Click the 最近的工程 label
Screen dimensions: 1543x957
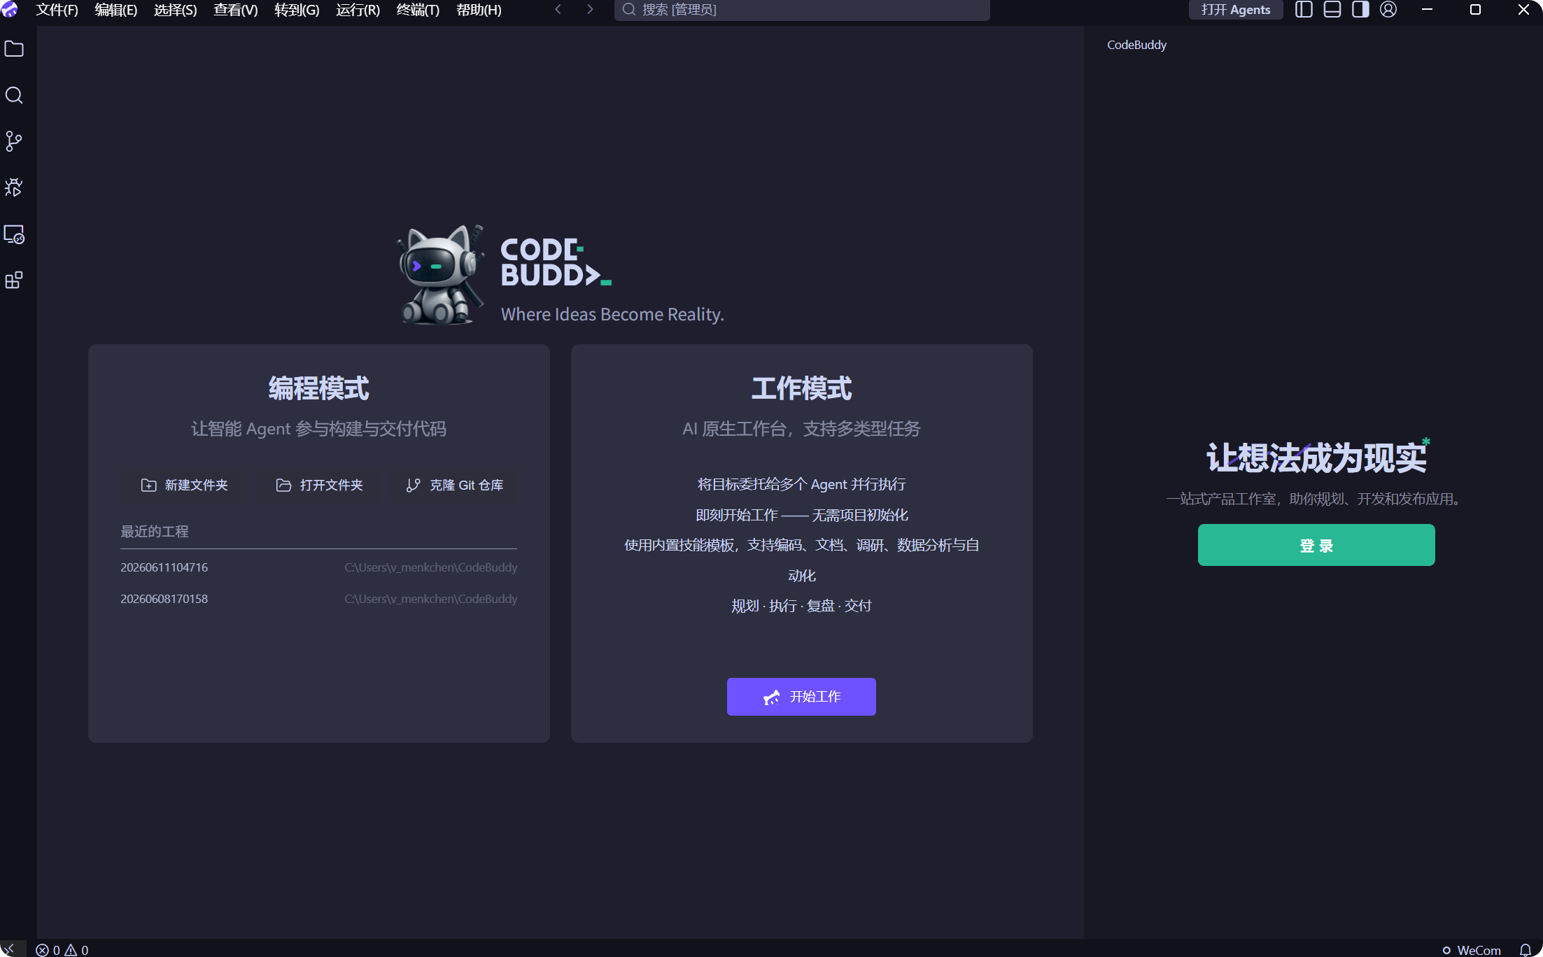click(155, 532)
